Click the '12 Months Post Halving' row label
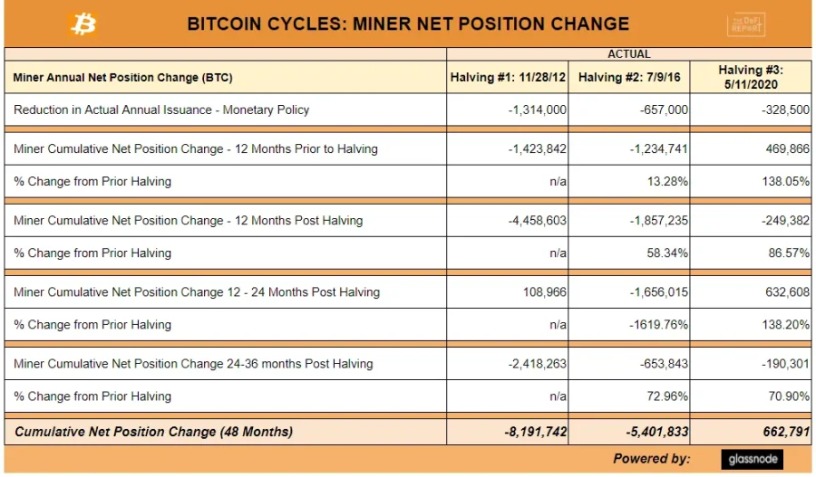816x477 pixels. (x=189, y=220)
